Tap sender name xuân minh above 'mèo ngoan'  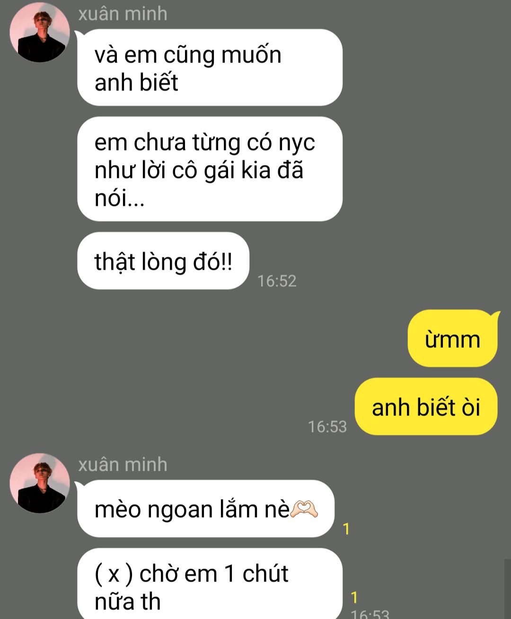pyautogui.click(x=123, y=464)
